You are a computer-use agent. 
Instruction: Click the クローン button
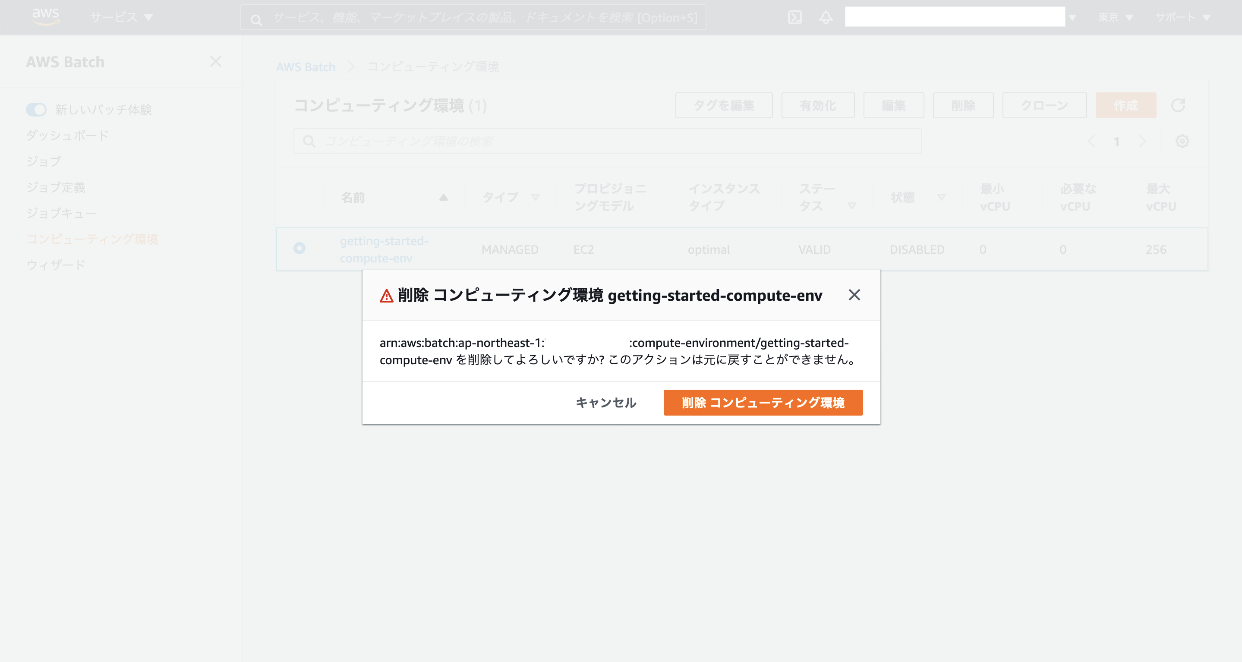pyautogui.click(x=1044, y=105)
